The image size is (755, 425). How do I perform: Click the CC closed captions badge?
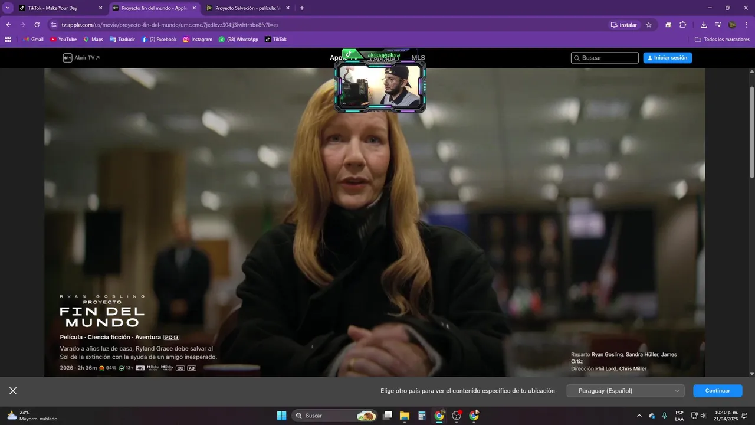[180, 368]
